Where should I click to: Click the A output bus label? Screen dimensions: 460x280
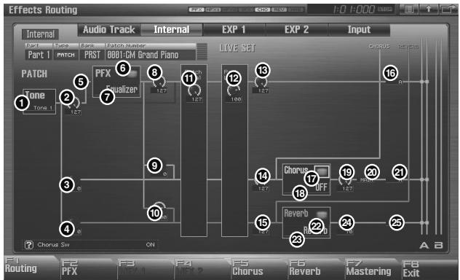[x=424, y=245]
